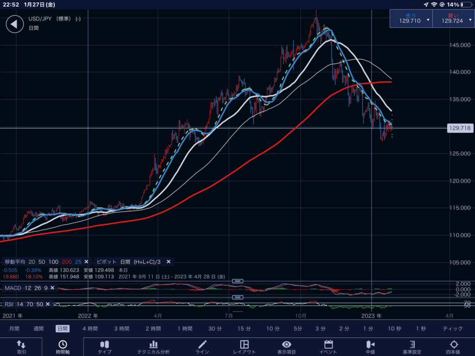Screen dimensions: 475x356
Task: Toggle the 四本値 OHLC crosshair
Action: click(x=454, y=347)
